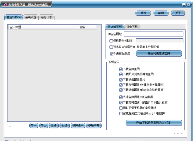Viewport: 193px width, 141px height.
Task: Switch to the 主运行界面 tab
Action: [x=14, y=17]
